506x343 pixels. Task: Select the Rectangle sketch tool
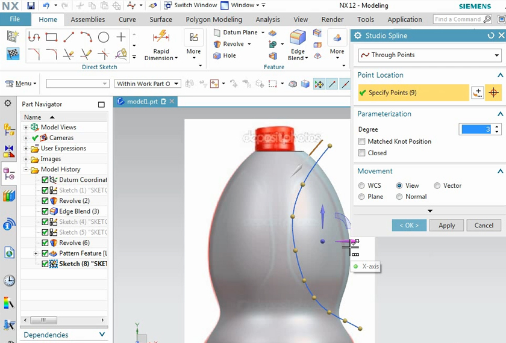click(x=51, y=37)
